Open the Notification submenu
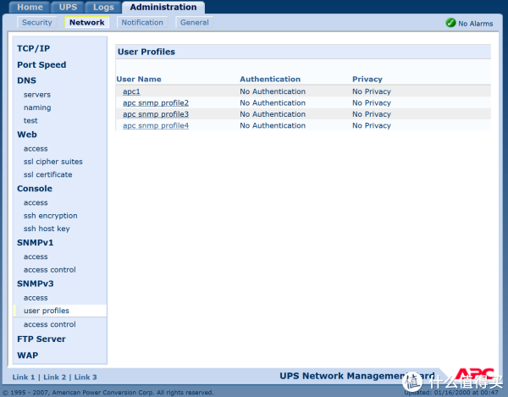This screenshot has height=397, width=508. [142, 22]
